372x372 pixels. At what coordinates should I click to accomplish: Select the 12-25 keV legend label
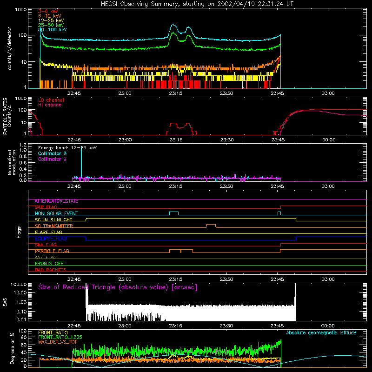coord(51,20)
